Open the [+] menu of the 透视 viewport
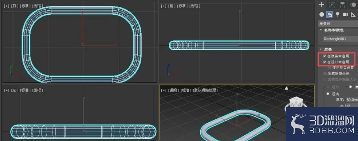Viewport: 358px width, 141px height. (163, 90)
